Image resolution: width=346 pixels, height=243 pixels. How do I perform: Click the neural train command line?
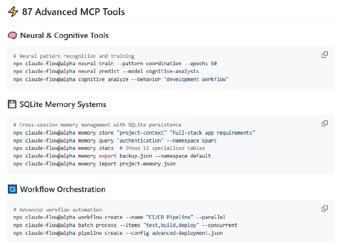(115, 63)
